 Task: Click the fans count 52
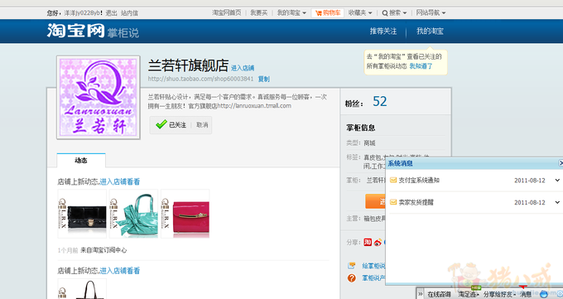tap(380, 101)
